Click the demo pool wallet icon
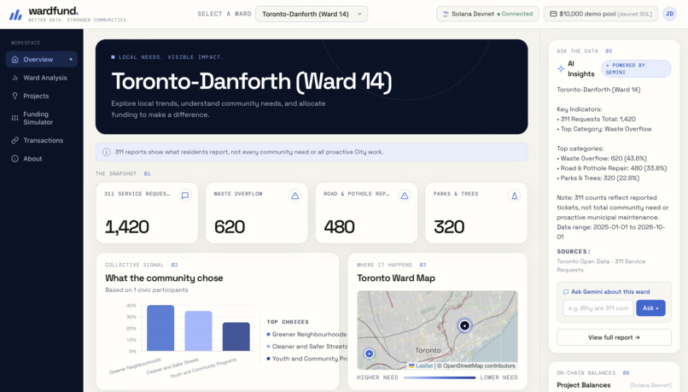This screenshot has height=392, width=688. pos(553,14)
